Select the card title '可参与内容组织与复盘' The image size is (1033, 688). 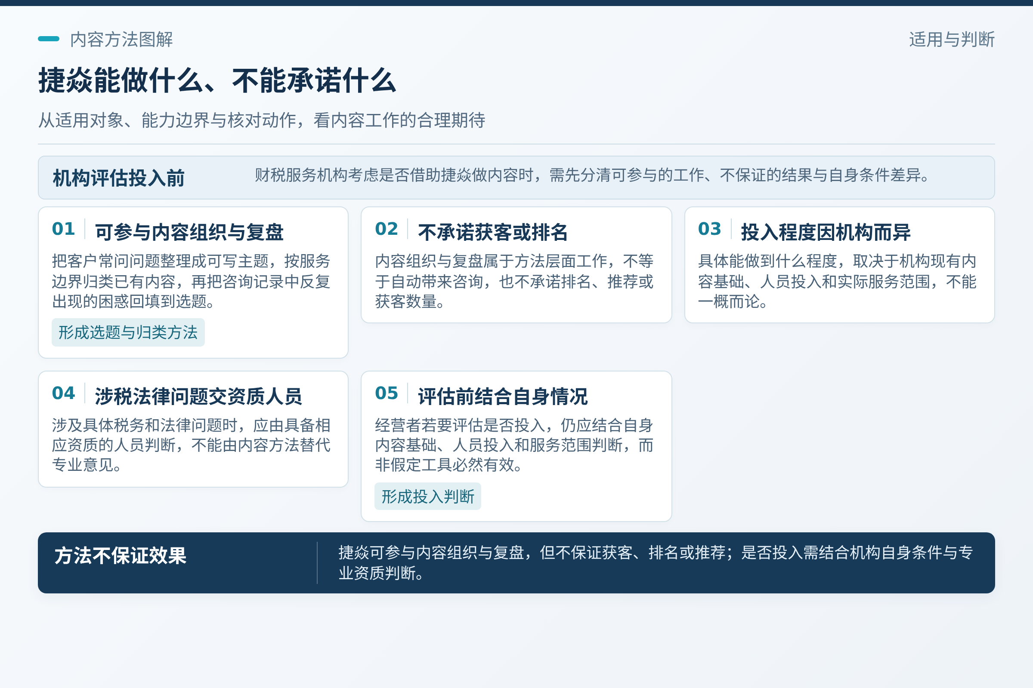coord(189,232)
